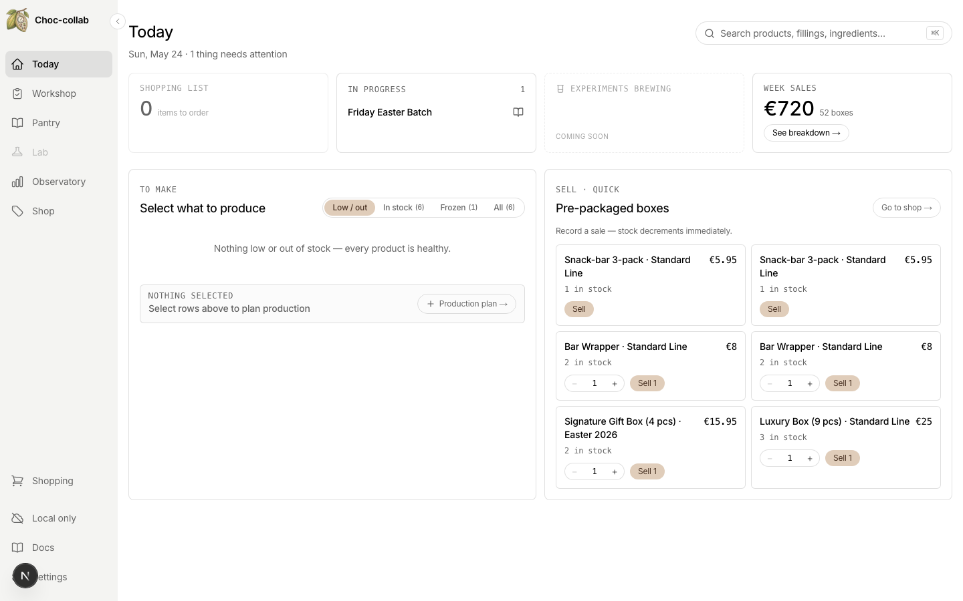Screen dimensions: 963x601
Task: Open the See breakdown link
Action: point(806,133)
